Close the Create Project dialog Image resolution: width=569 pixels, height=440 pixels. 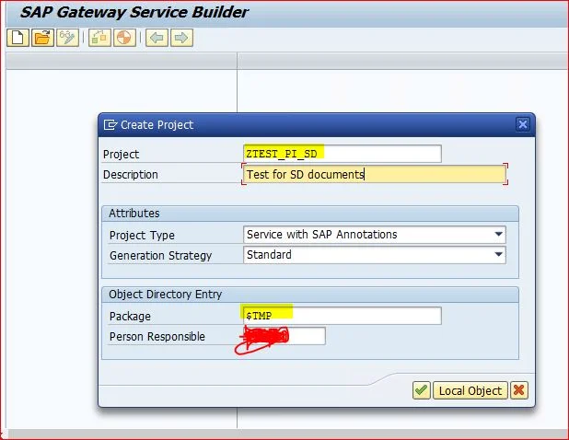coord(523,124)
